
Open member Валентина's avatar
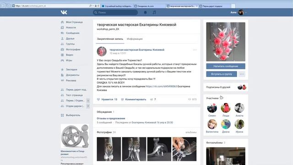coord(212,124)
